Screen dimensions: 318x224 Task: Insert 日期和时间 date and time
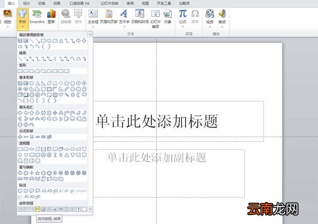(x=140, y=17)
